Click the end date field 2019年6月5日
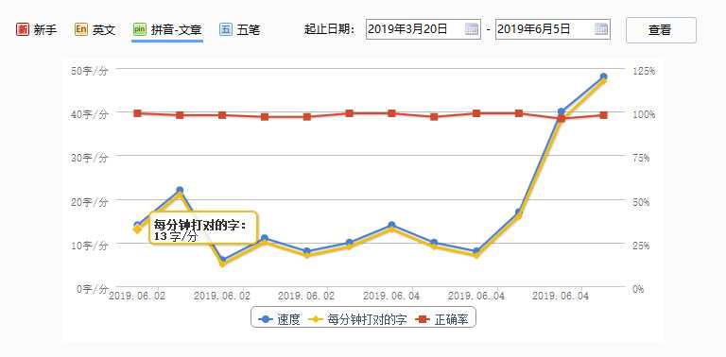The height and width of the screenshot is (357, 726). [x=552, y=29]
